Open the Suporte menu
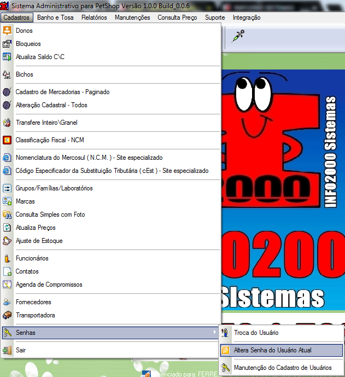This screenshot has width=345, height=377. tap(215, 18)
